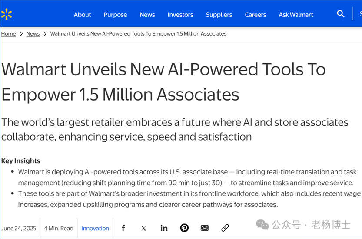The height and width of the screenshot is (239, 362).
Task: Open the Suppliers menu
Action: [x=219, y=15]
